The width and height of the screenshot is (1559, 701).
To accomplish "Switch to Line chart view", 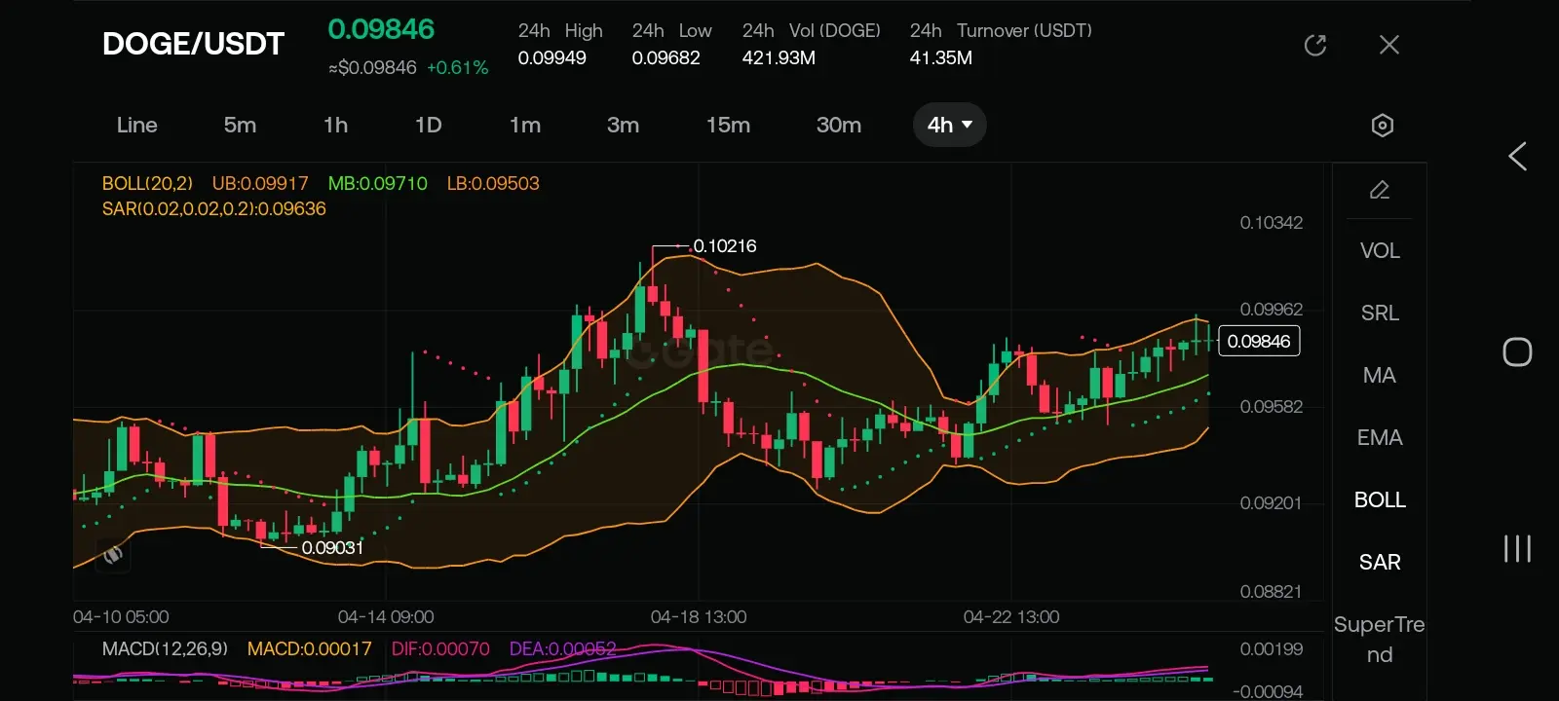I will click(x=137, y=125).
